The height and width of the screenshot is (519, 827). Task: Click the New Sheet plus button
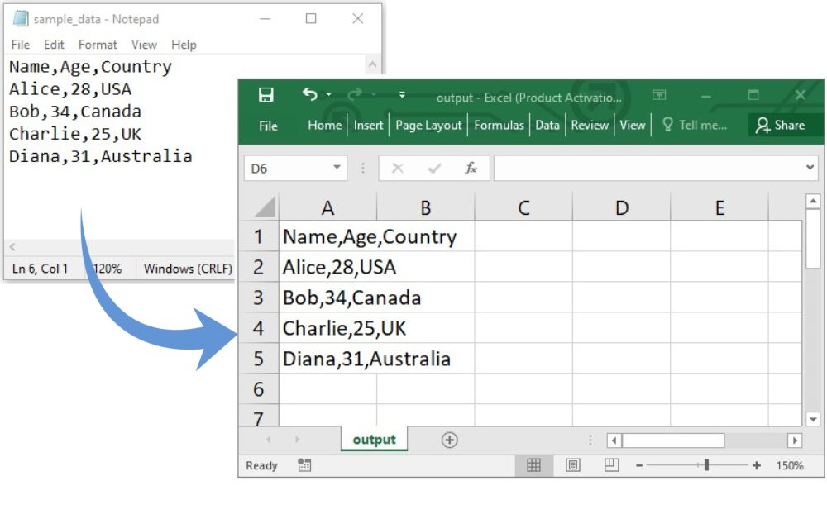tap(449, 440)
